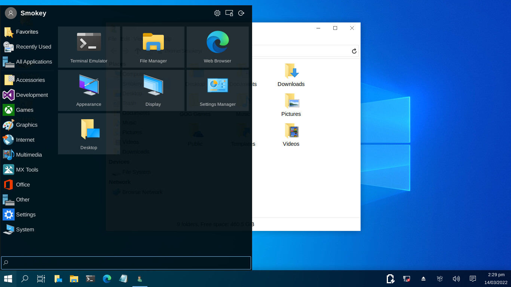Open Appearance settings tile
The height and width of the screenshot is (287, 511).
89,90
